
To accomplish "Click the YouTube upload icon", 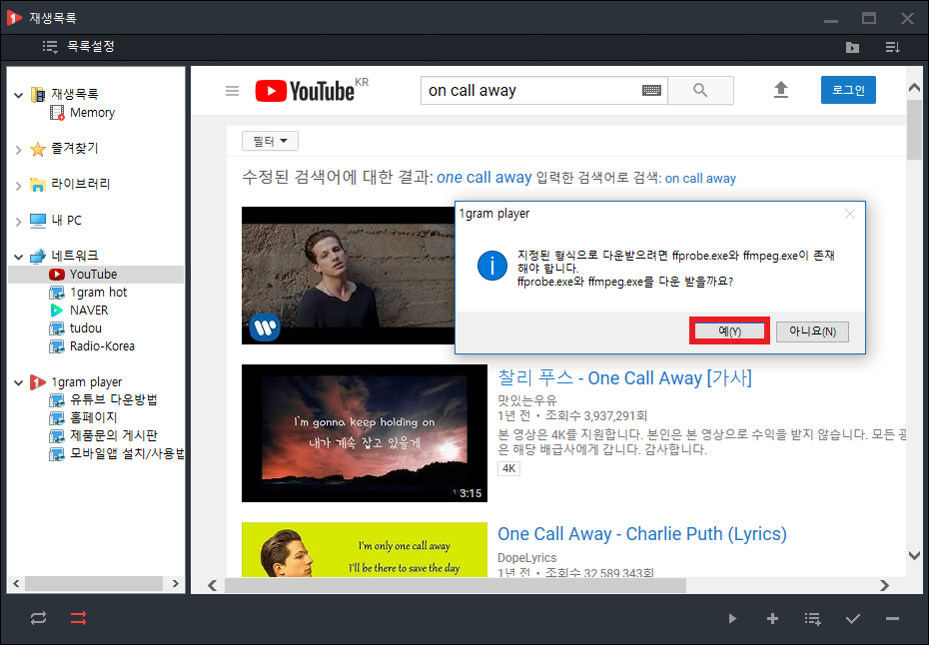I will (781, 90).
